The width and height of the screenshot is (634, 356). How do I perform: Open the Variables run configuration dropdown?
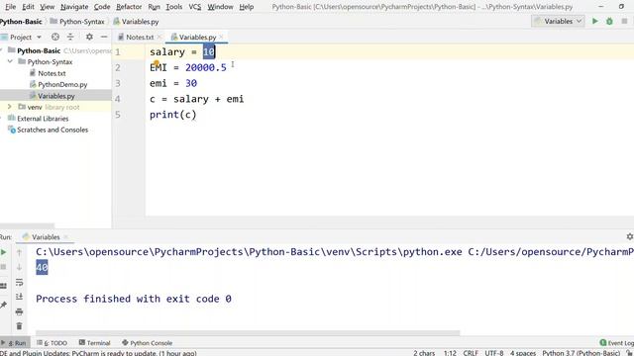(558, 21)
